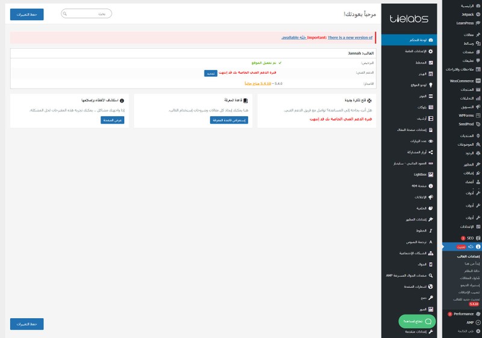Screen dimensions: 482x338
Task: Open "There is a new version" notice link
Action: pyautogui.click(x=350, y=37)
